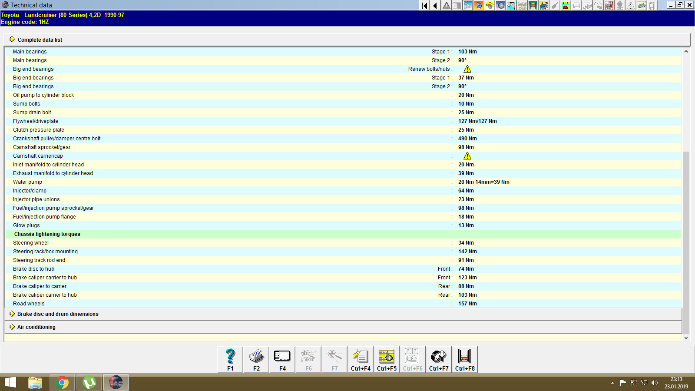
Task: Open the Ctrl+F4 notes pencil icon
Action: pos(360,358)
